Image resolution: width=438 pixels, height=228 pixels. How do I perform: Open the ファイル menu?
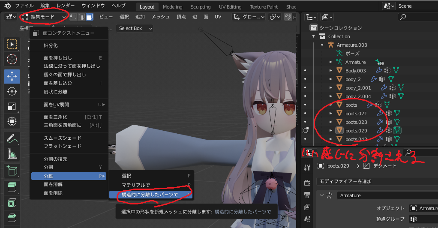pyautogui.click(x=24, y=6)
